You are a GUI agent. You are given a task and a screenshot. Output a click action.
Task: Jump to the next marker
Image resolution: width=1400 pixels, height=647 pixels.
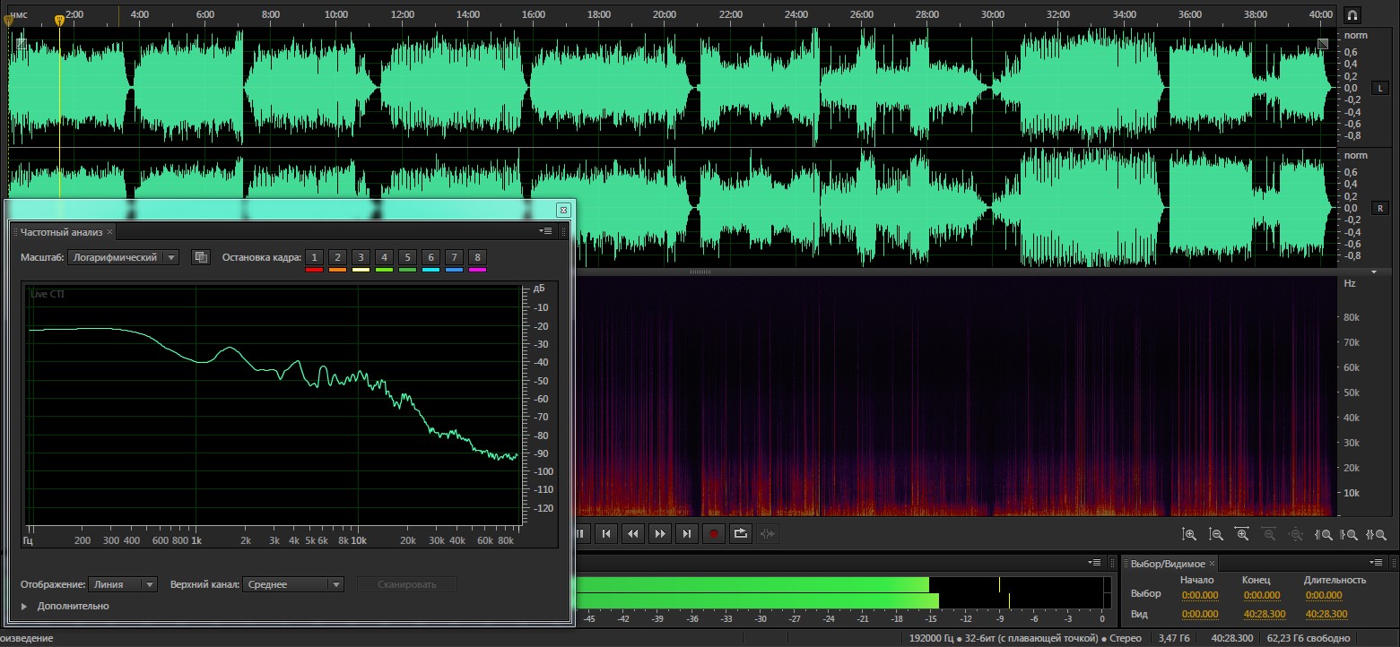point(687,533)
